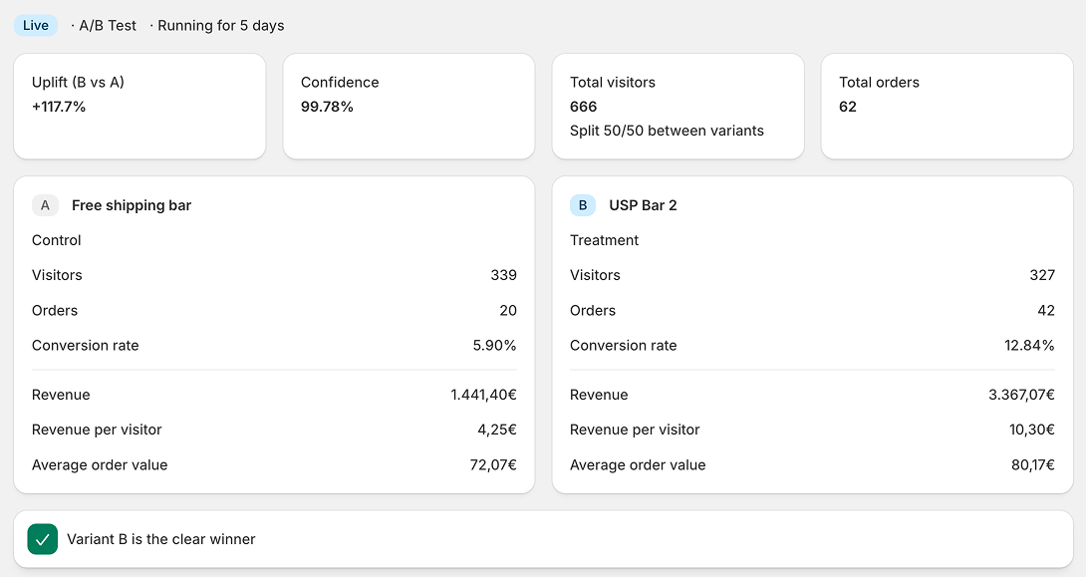Click the 80,17€ average order value
1086x577 pixels.
click(x=1032, y=464)
